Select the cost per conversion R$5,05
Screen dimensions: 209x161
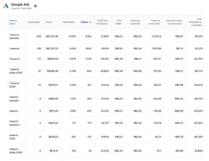click(138, 36)
